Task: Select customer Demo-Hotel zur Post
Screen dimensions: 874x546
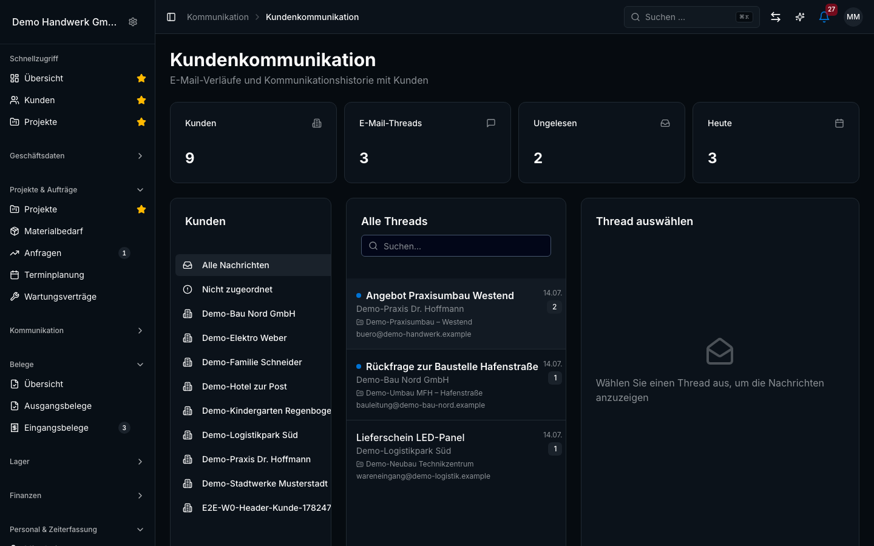Action: pos(253,386)
